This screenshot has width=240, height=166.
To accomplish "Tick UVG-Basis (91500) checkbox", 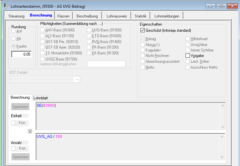I will (x=89, y=30).
